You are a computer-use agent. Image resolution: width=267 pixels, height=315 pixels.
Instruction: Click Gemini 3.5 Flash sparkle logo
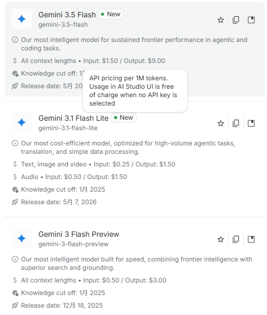tap(22, 19)
